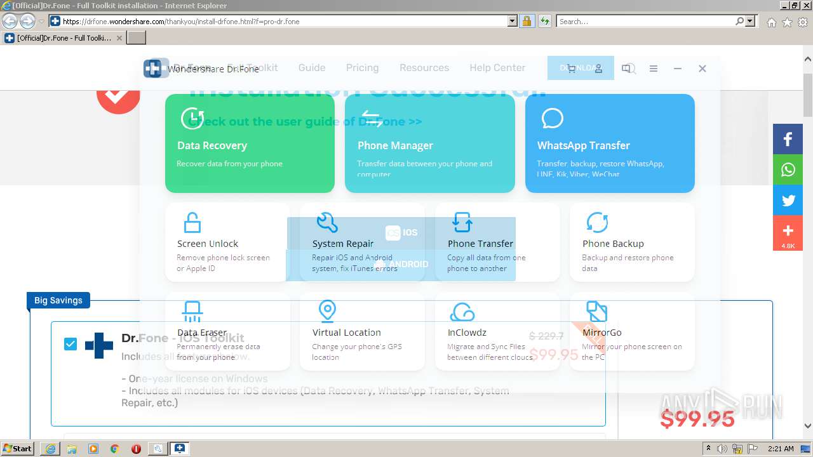The image size is (813, 457).
Task: Open the search provider dropdown arrow
Action: (x=751, y=21)
